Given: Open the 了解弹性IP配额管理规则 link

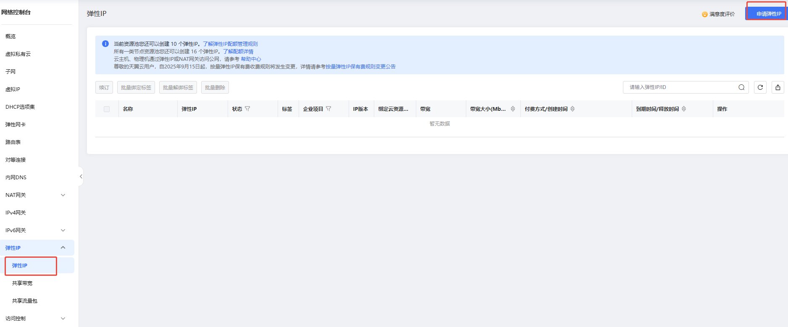Looking at the screenshot, I should coord(230,44).
